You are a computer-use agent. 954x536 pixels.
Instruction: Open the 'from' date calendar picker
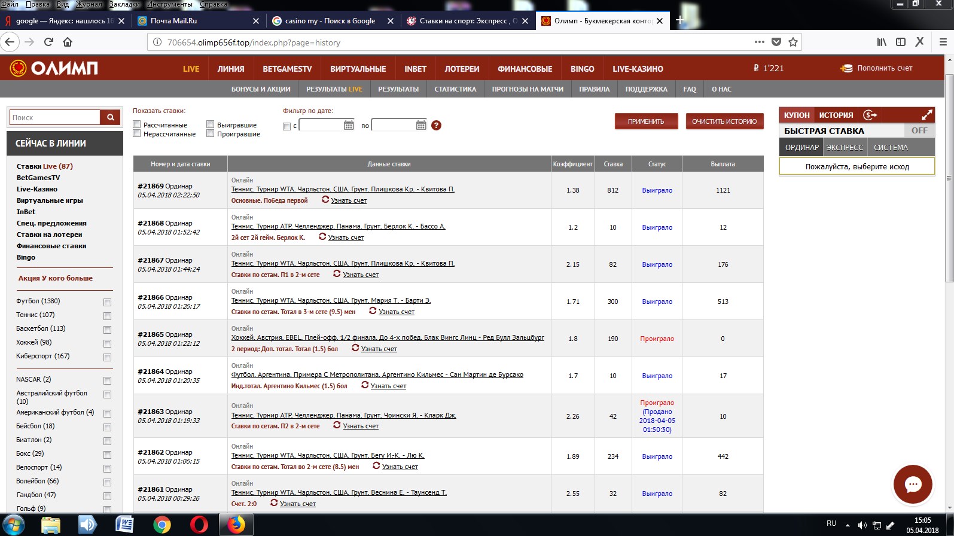click(x=349, y=125)
